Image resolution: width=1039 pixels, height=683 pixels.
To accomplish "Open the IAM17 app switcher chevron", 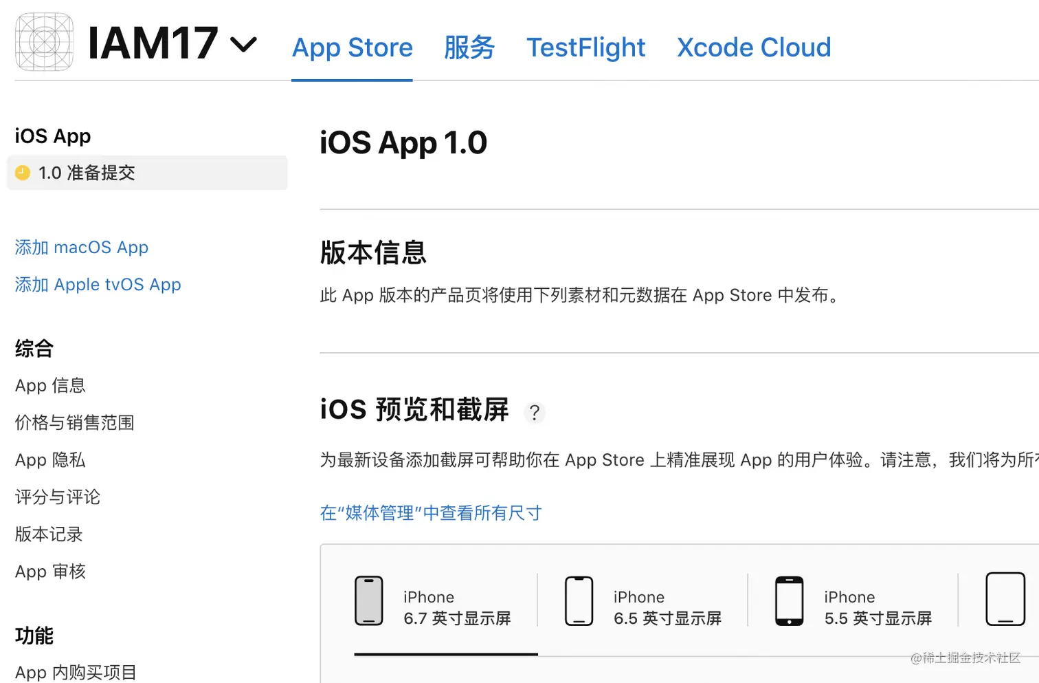I will pyautogui.click(x=243, y=45).
